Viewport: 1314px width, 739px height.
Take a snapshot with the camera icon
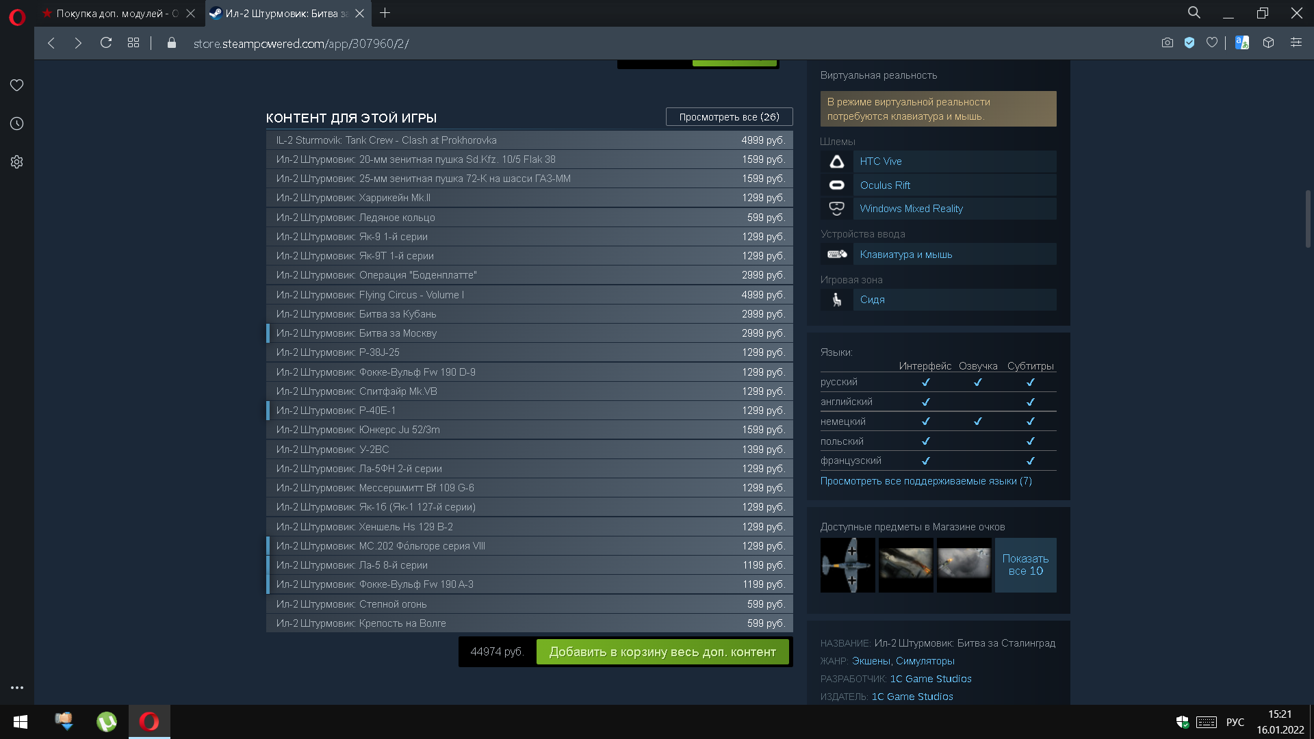tap(1167, 43)
